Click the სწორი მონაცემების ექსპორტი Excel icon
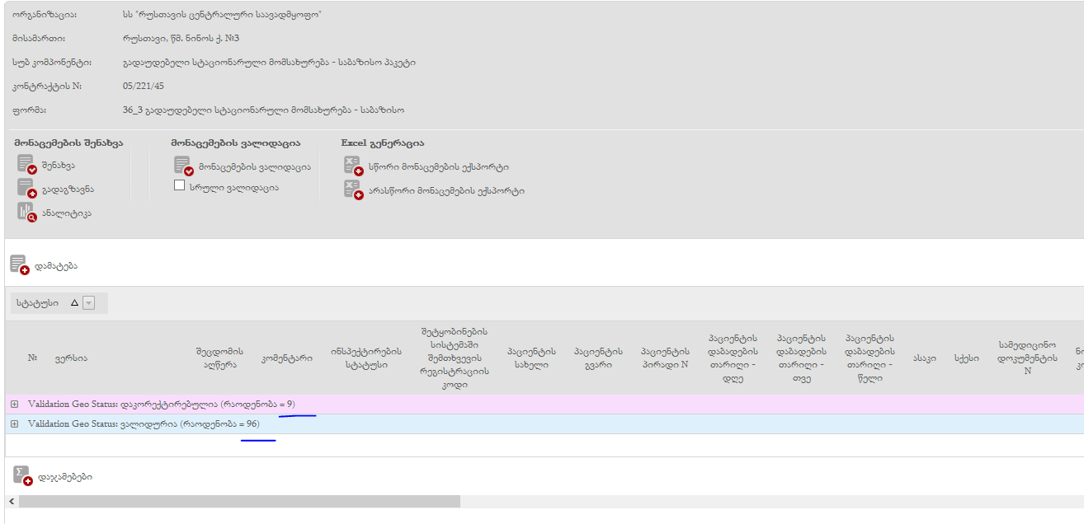Image resolution: width=1084 pixels, height=524 pixels. [353, 166]
